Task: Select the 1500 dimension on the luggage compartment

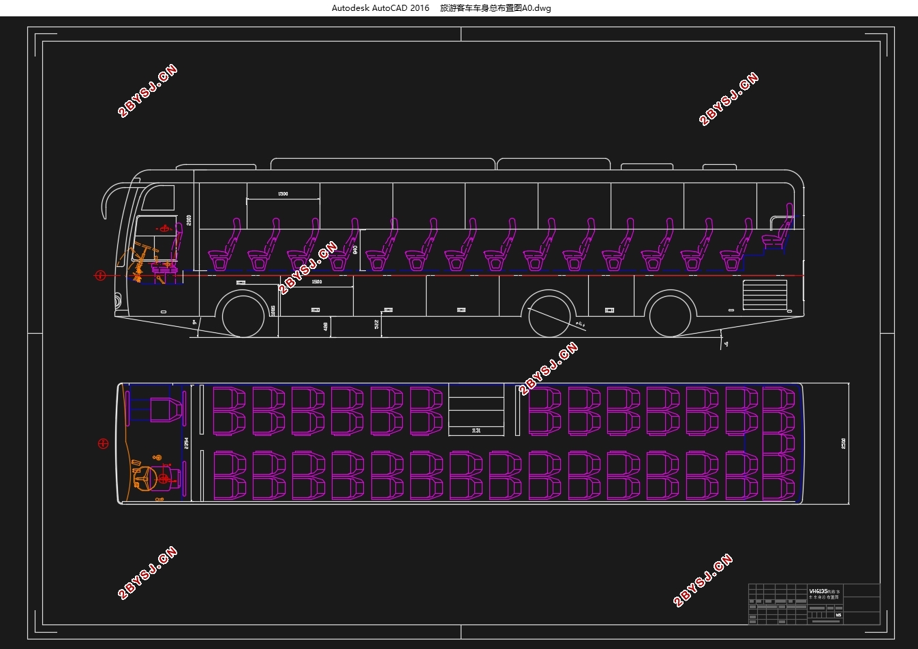Action: 316,282
